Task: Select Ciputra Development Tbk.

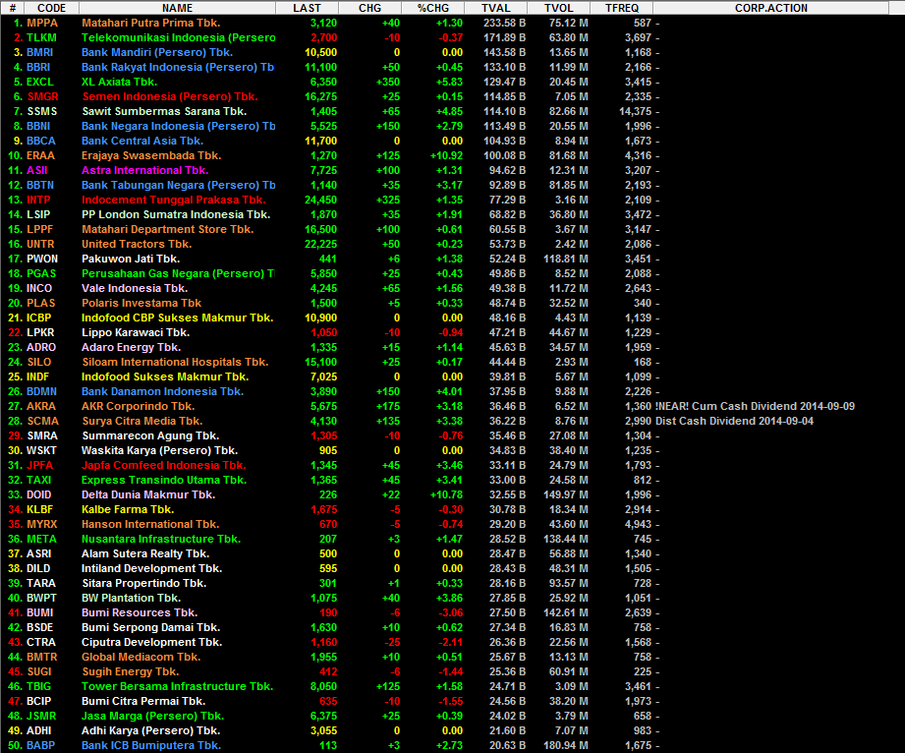Action: tap(151, 642)
